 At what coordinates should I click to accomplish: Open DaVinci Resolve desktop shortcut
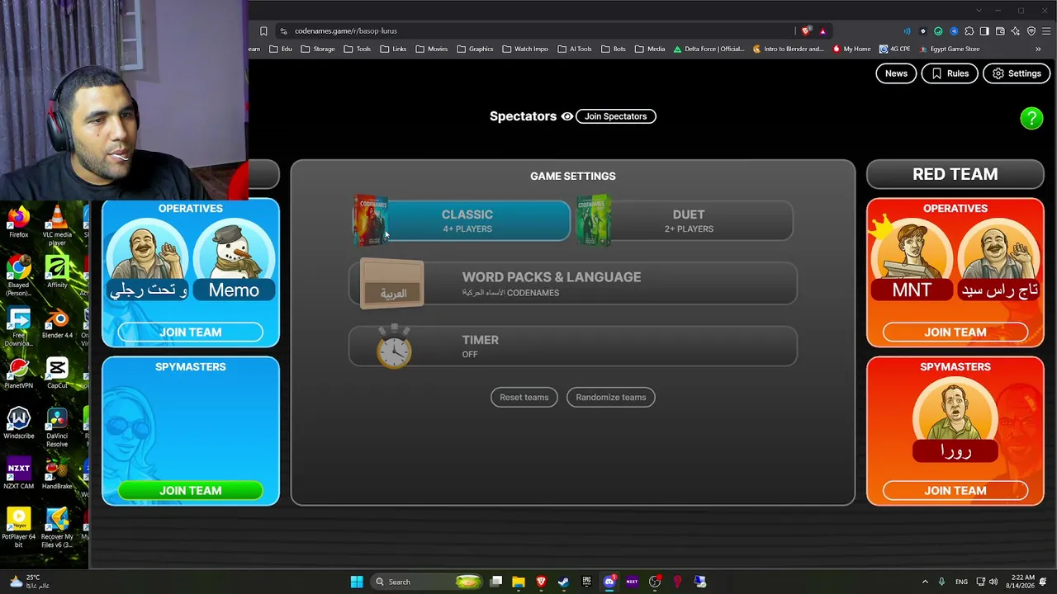coord(57,427)
